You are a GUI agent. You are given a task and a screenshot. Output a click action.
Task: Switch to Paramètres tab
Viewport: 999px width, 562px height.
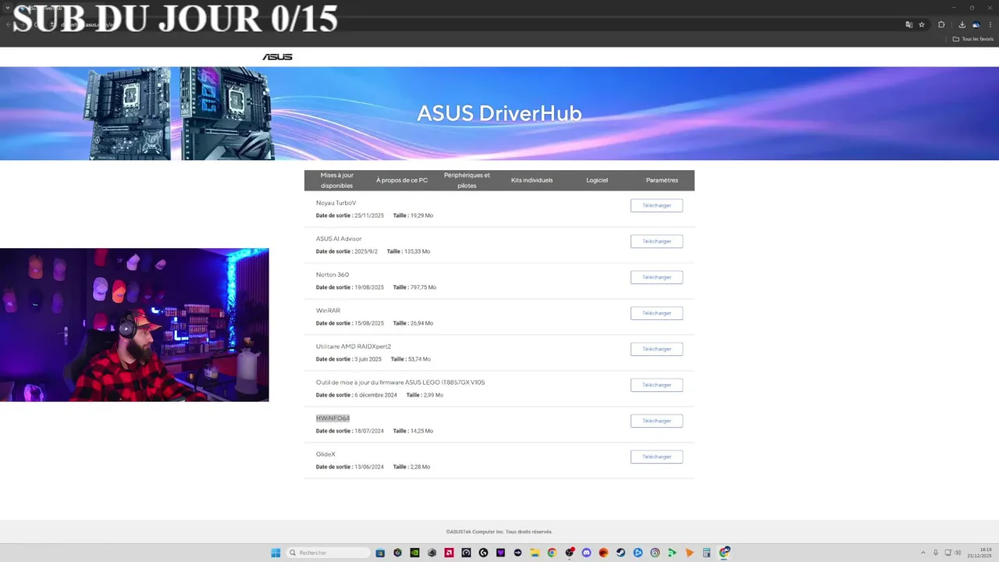(662, 180)
